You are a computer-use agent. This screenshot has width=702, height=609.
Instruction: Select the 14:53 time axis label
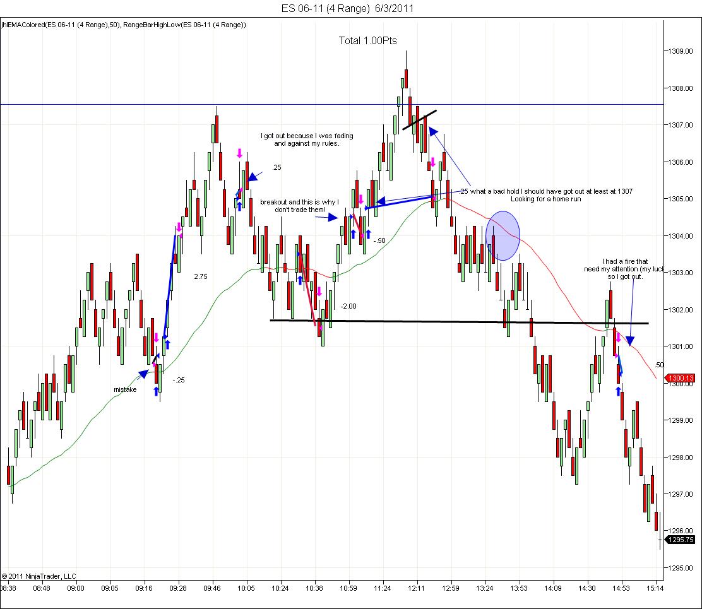[x=621, y=588]
